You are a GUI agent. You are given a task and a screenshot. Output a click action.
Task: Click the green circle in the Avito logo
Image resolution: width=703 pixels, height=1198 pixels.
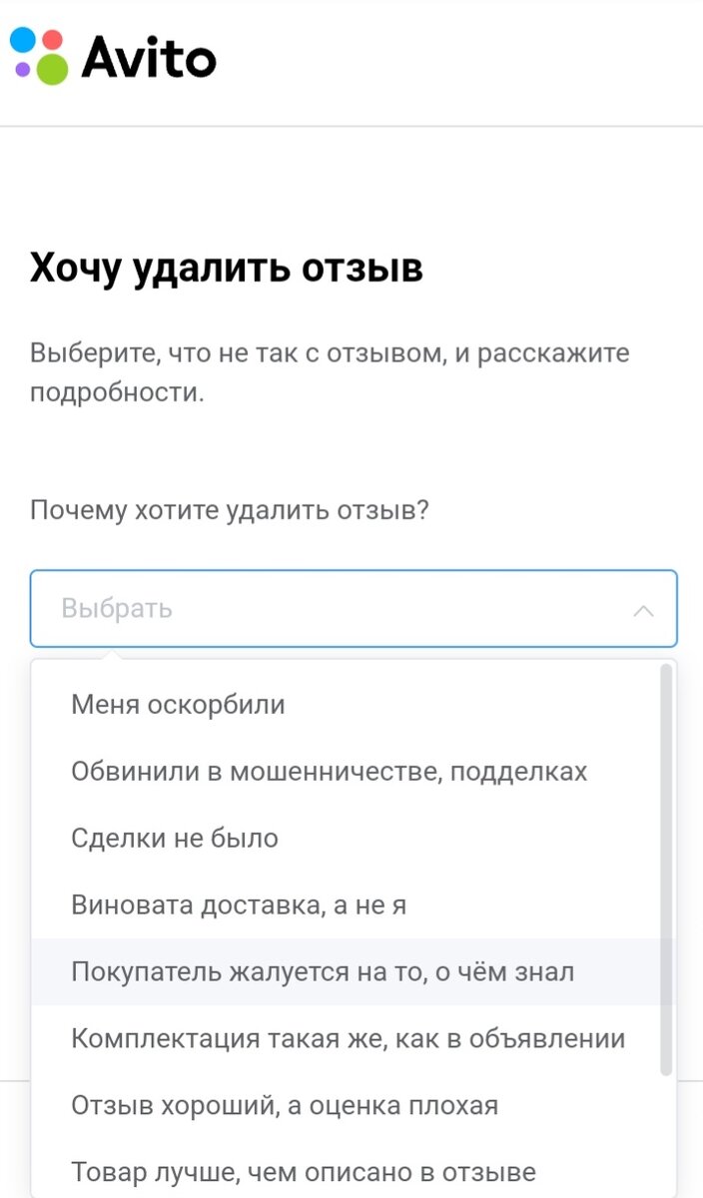pyautogui.click(x=53, y=69)
